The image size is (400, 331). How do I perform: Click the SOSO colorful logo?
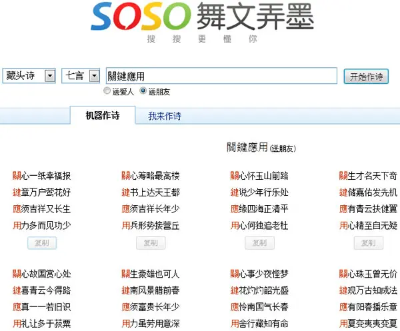click(x=141, y=16)
